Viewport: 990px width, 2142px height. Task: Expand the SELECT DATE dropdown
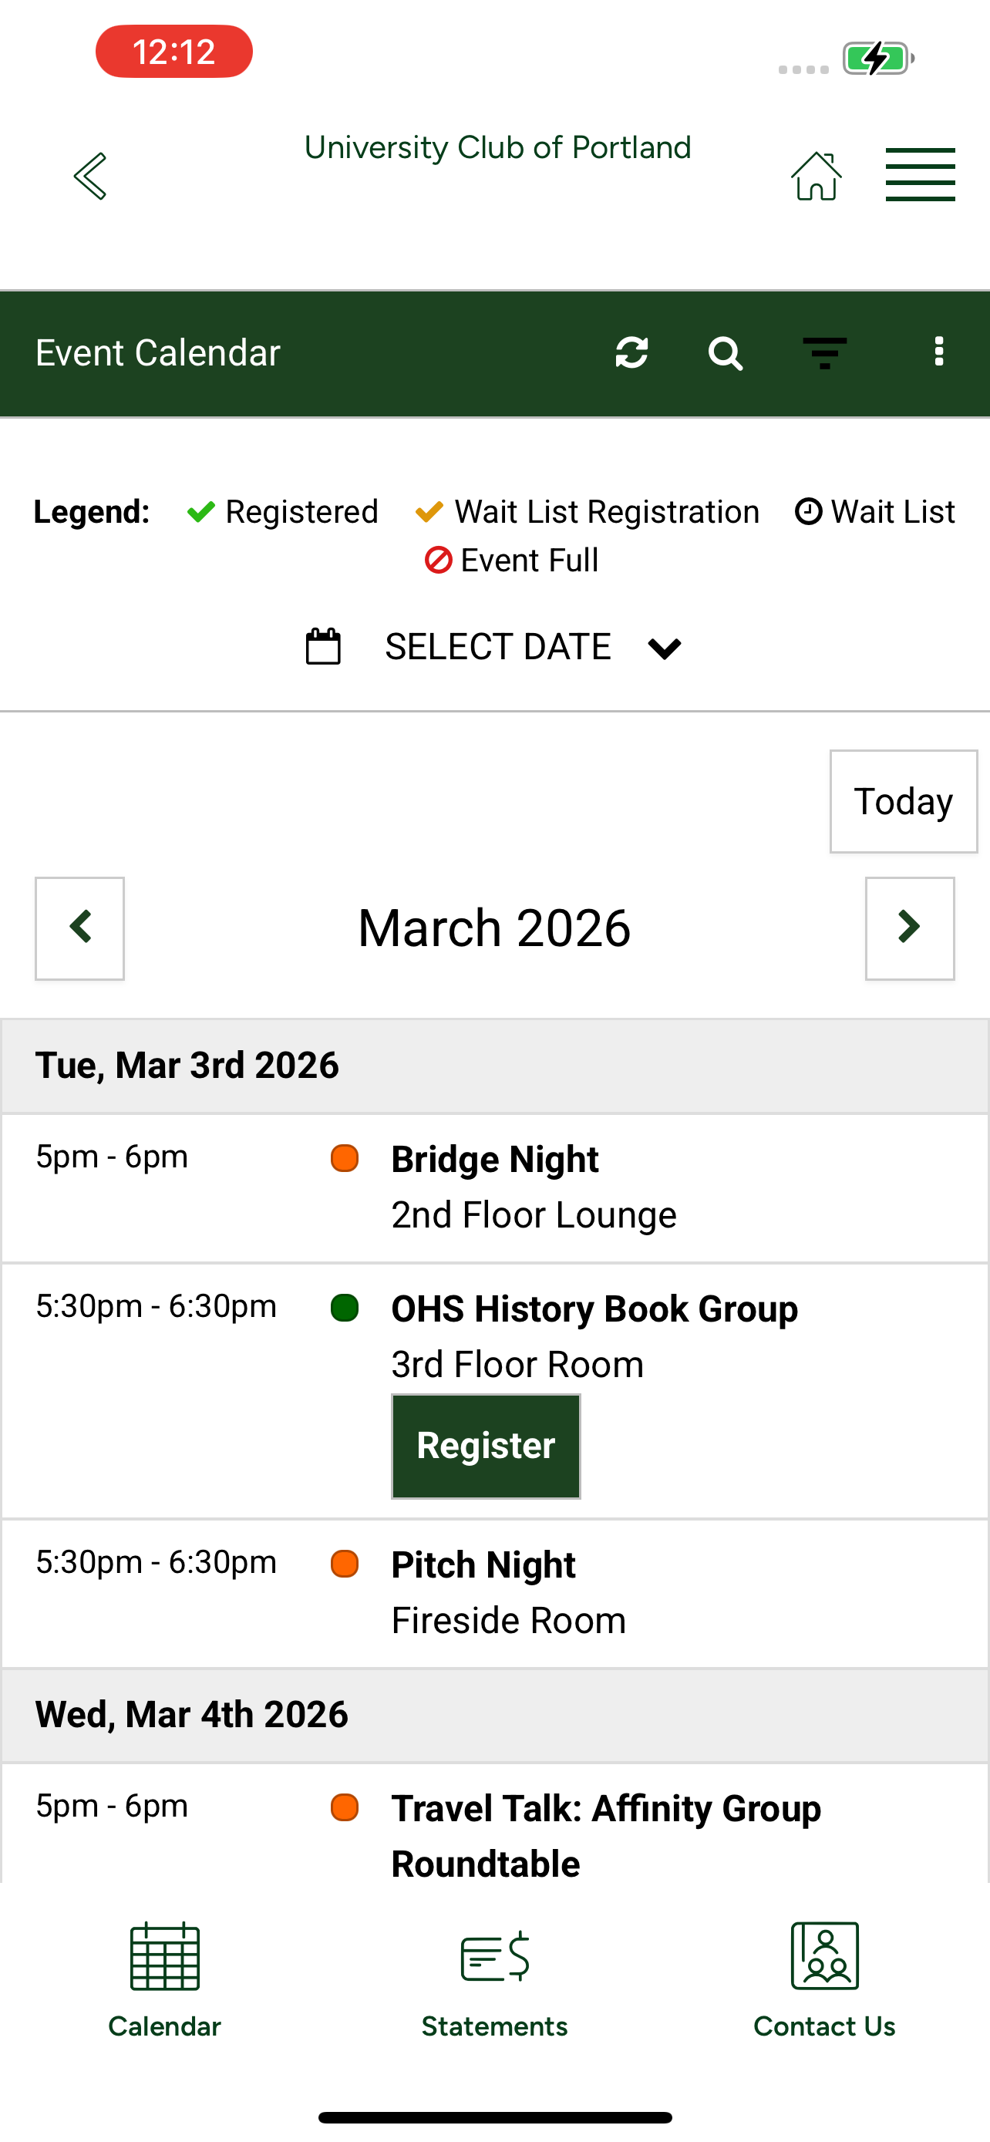pyautogui.click(x=494, y=647)
